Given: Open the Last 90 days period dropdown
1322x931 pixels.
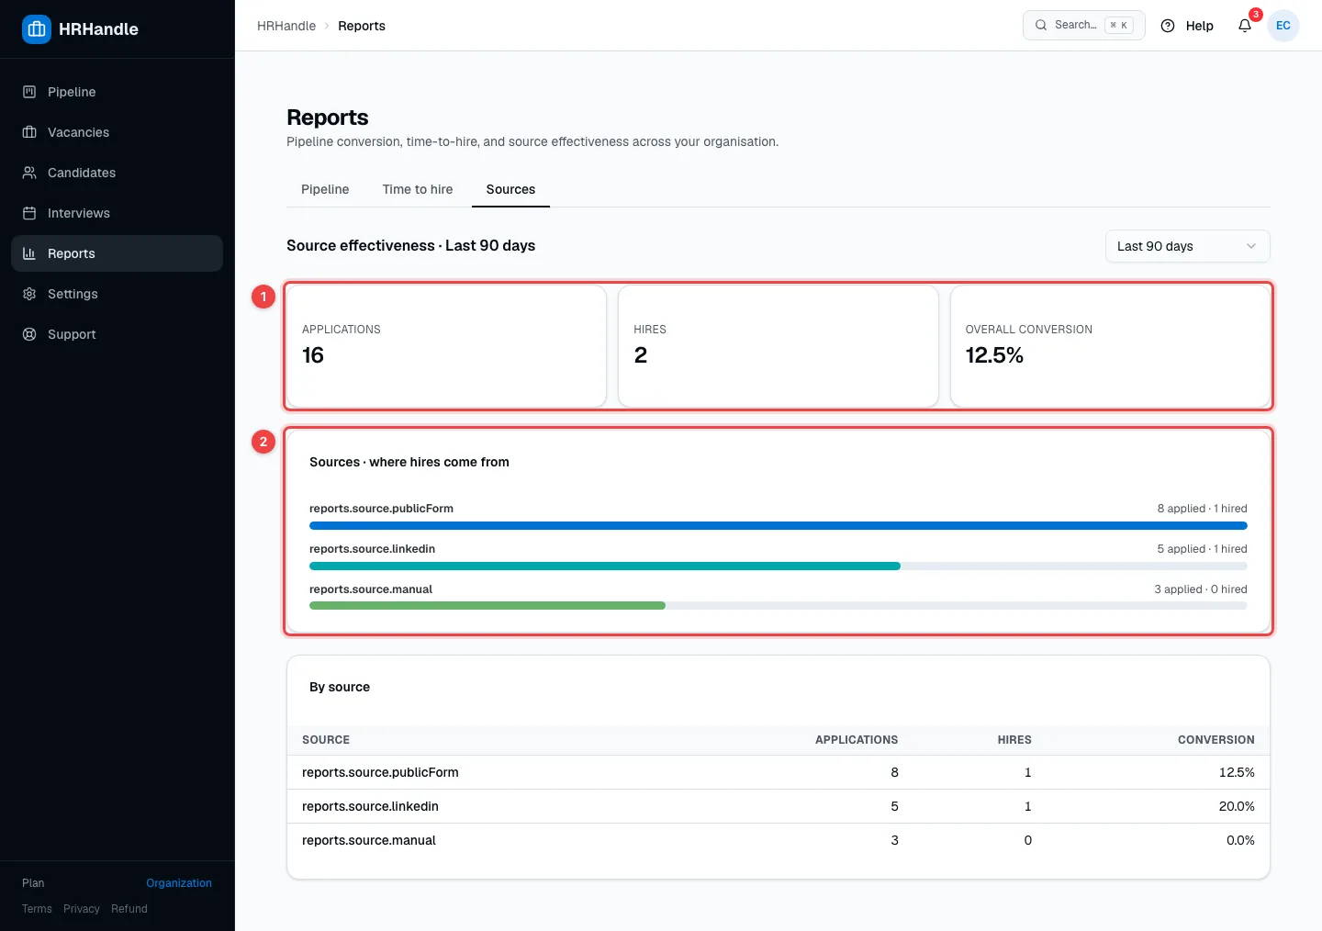Looking at the screenshot, I should tap(1188, 246).
